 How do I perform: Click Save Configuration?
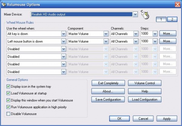pos(108,99)
